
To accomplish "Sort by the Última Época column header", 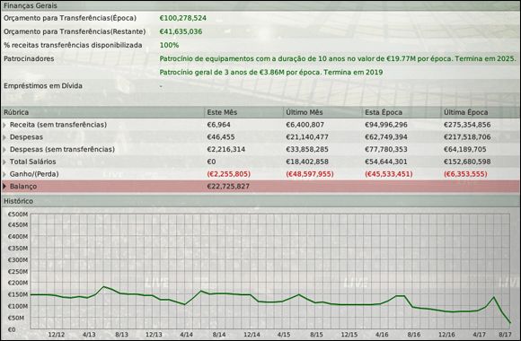I will (481, 112).
